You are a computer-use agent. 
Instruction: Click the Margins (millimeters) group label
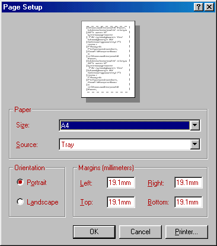point(106,168)
